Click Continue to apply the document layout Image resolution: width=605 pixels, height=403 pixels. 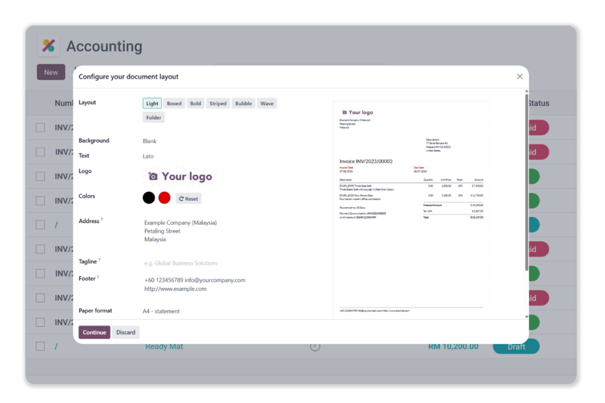tap(94, 332)
